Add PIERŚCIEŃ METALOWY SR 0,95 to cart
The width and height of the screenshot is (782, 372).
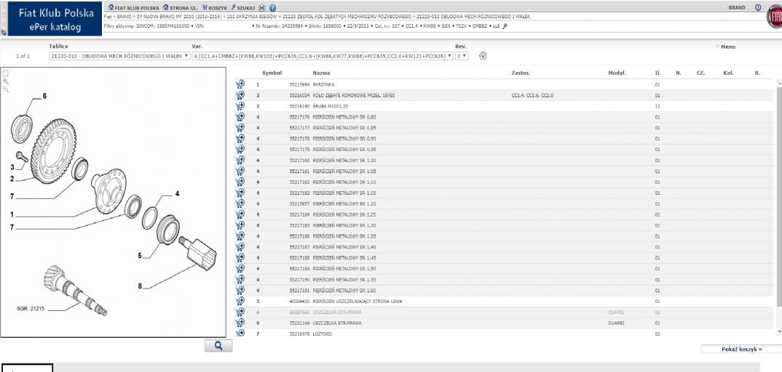(x=240, y=149)
